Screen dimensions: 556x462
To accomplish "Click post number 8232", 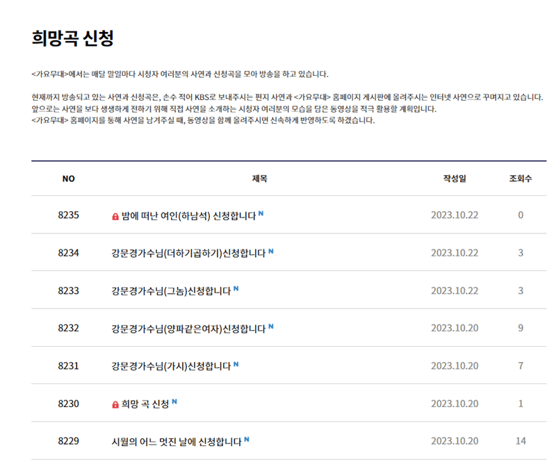I will 68,328.
